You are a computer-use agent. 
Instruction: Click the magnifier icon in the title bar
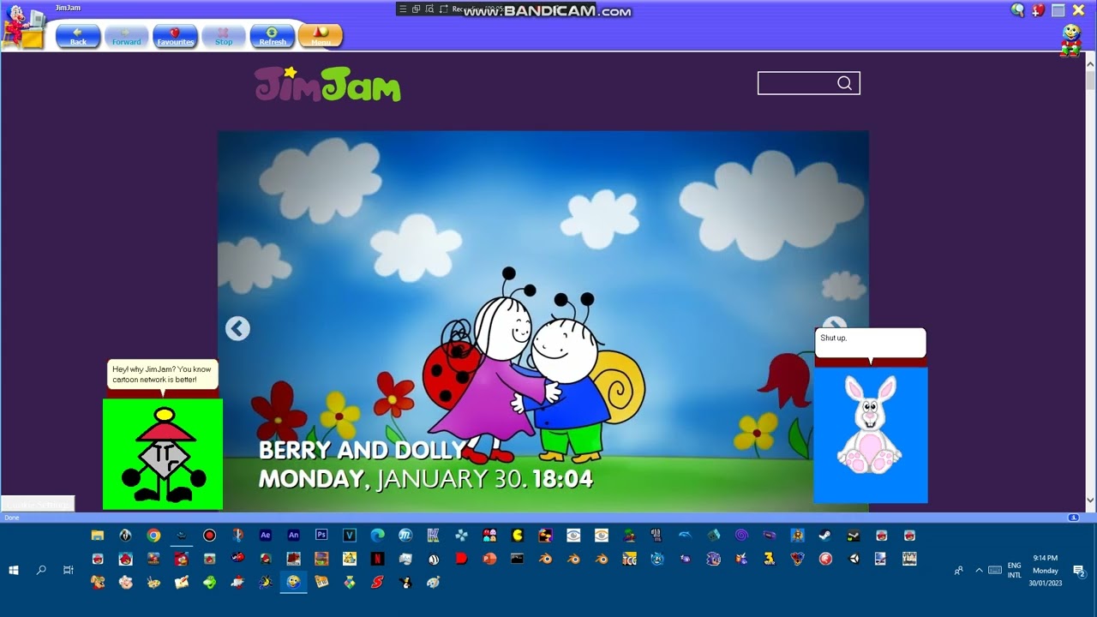[1017, 10]
